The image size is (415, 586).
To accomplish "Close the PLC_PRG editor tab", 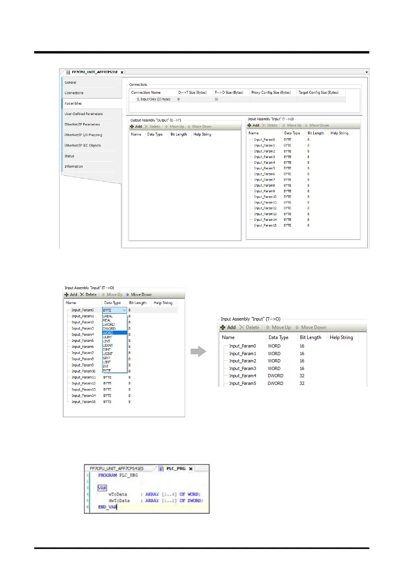I will coord(191,469).
